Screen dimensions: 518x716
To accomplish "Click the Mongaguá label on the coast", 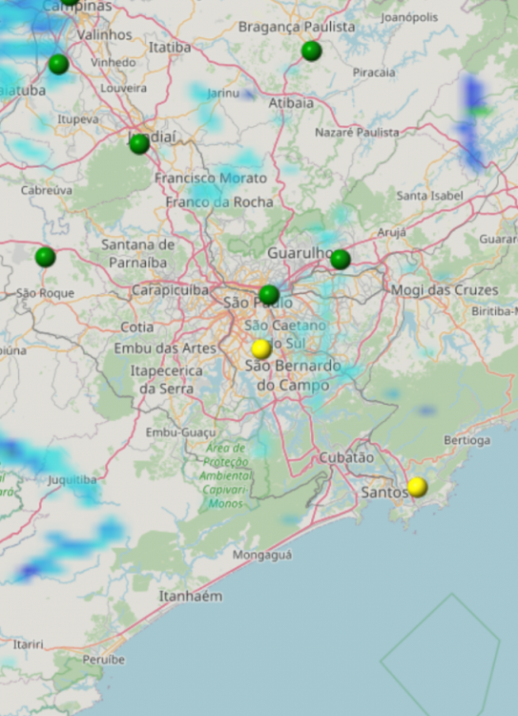I will pyautogui.click(x=262, y=556).
